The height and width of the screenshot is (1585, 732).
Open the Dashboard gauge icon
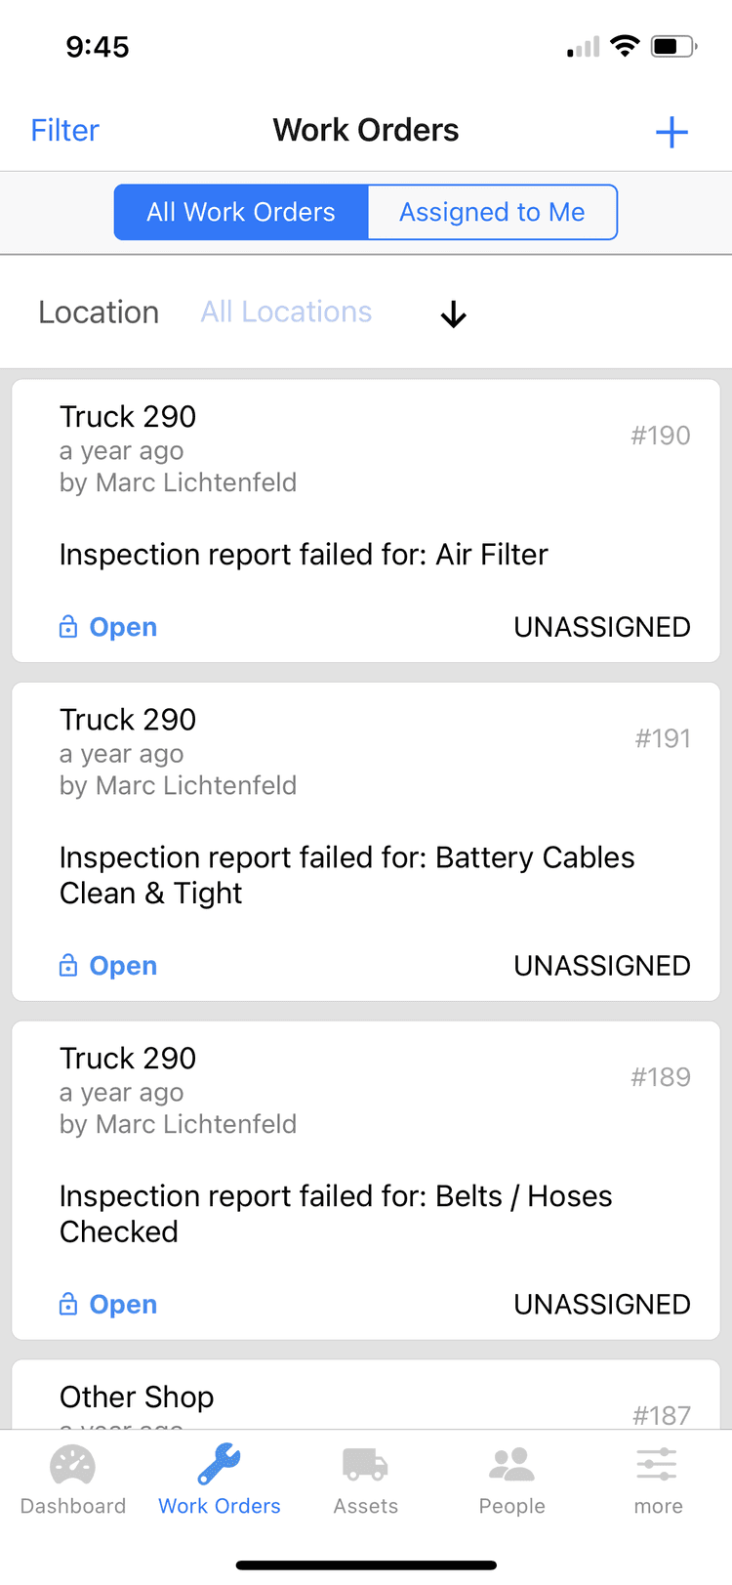(72, 1465)
